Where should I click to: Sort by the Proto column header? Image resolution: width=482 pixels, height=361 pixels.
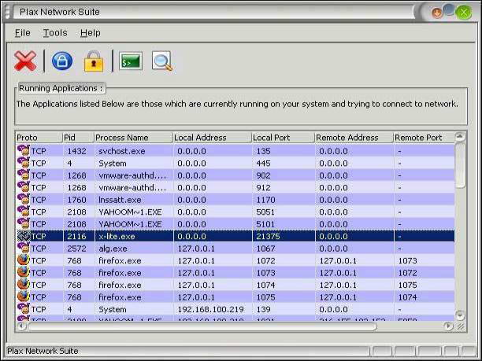pos(39,138)
